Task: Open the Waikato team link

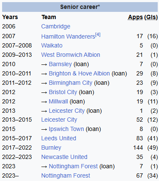Action: pos(52,45)
